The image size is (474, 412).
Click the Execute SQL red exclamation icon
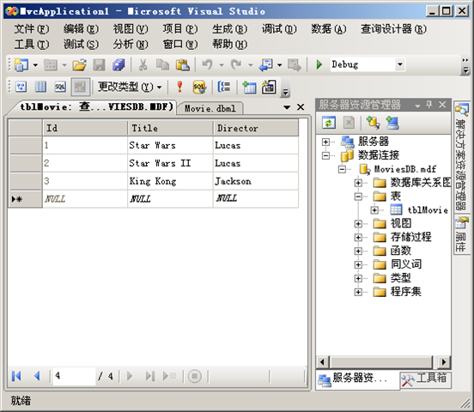[x=179, y=87]
